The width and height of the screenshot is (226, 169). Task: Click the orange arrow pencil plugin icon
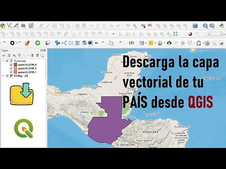tap(27, 43)
